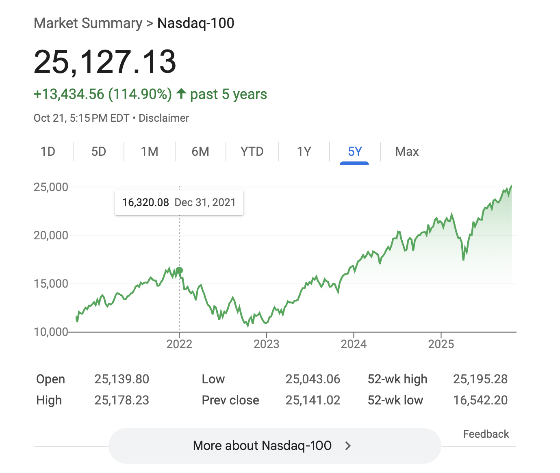Click the 52-wk high value 25,195.28
560x473 pixels.
(480, 379)
